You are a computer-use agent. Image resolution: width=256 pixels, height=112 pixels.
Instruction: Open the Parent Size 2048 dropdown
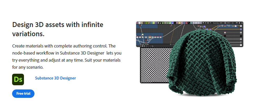click(221, 23)
